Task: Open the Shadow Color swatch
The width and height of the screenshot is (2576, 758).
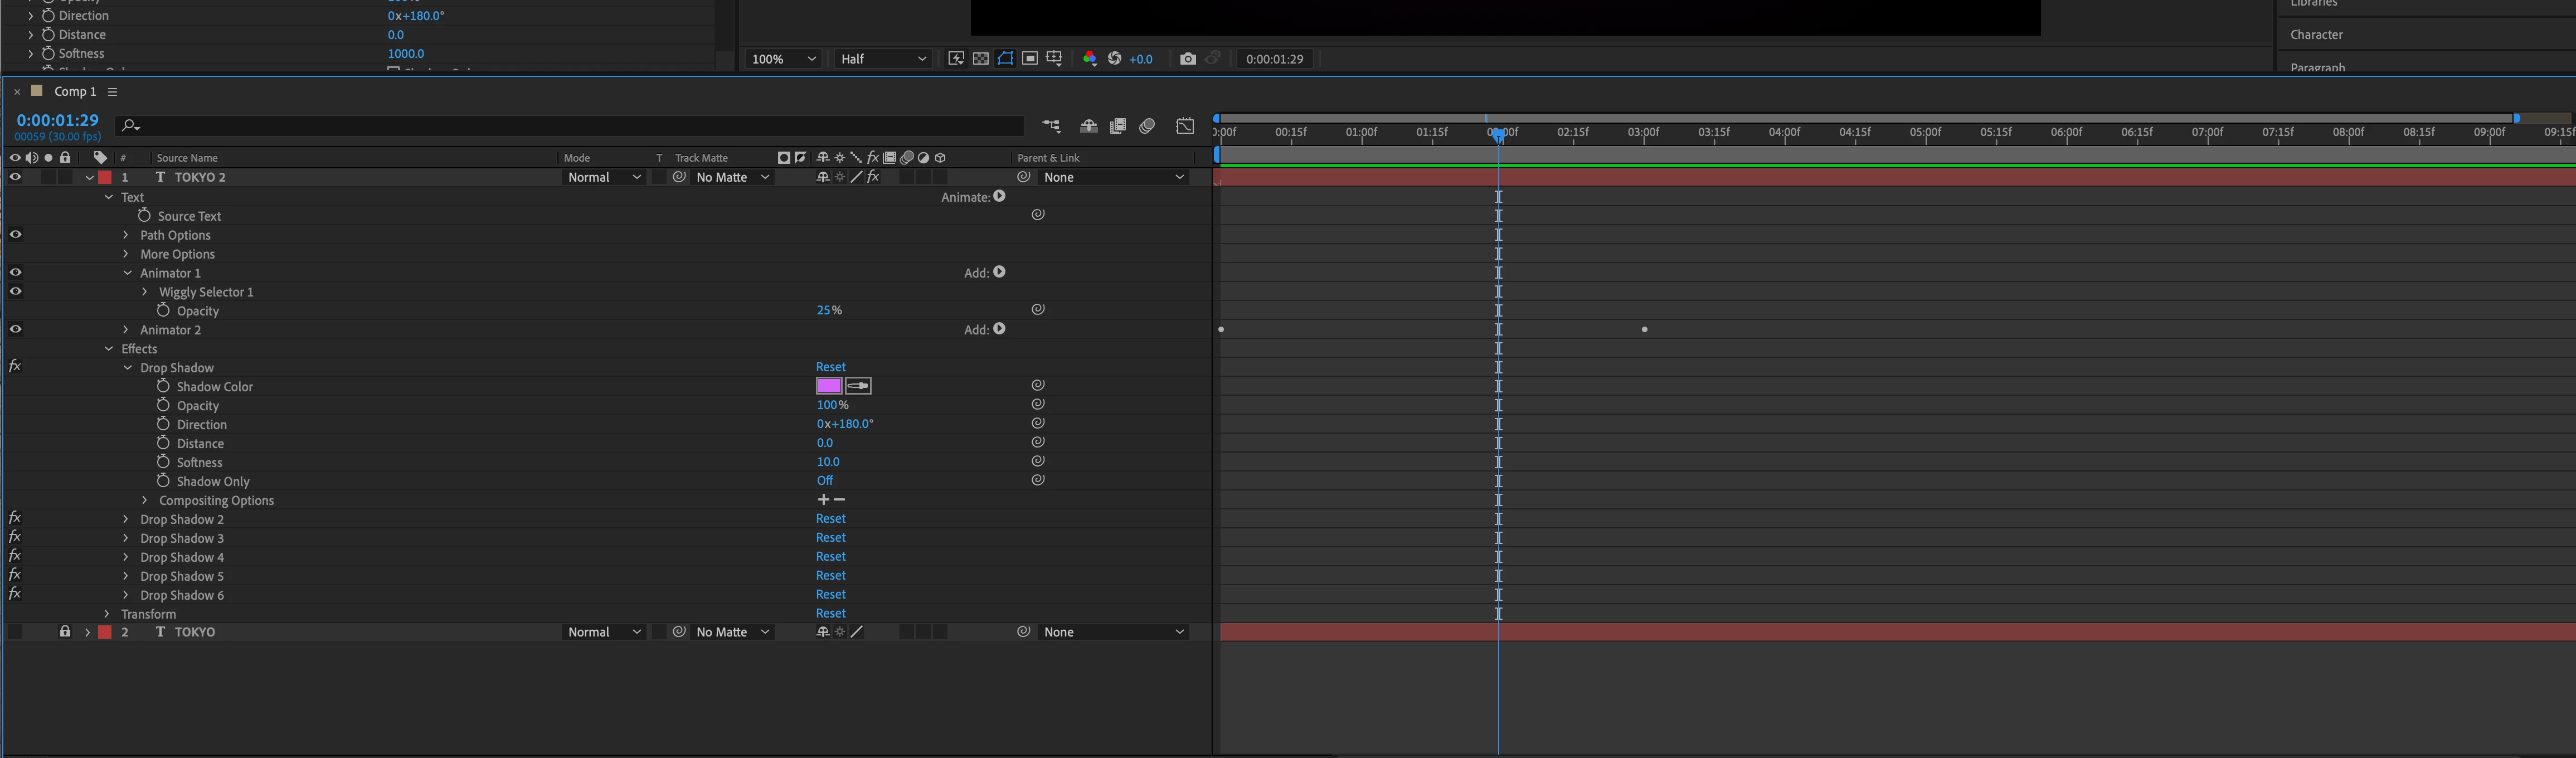Action: click(828, 386)
